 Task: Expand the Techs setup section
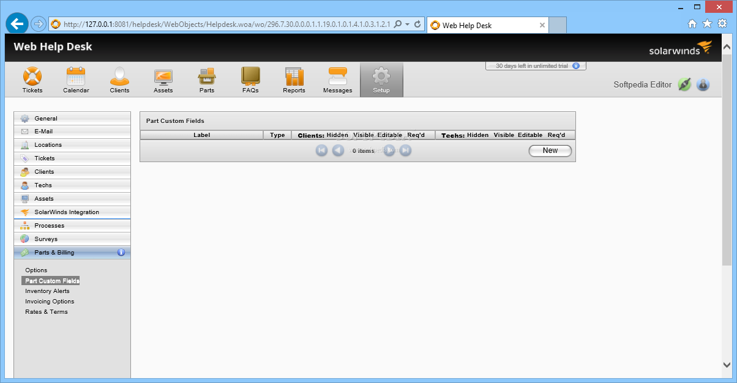72,185
